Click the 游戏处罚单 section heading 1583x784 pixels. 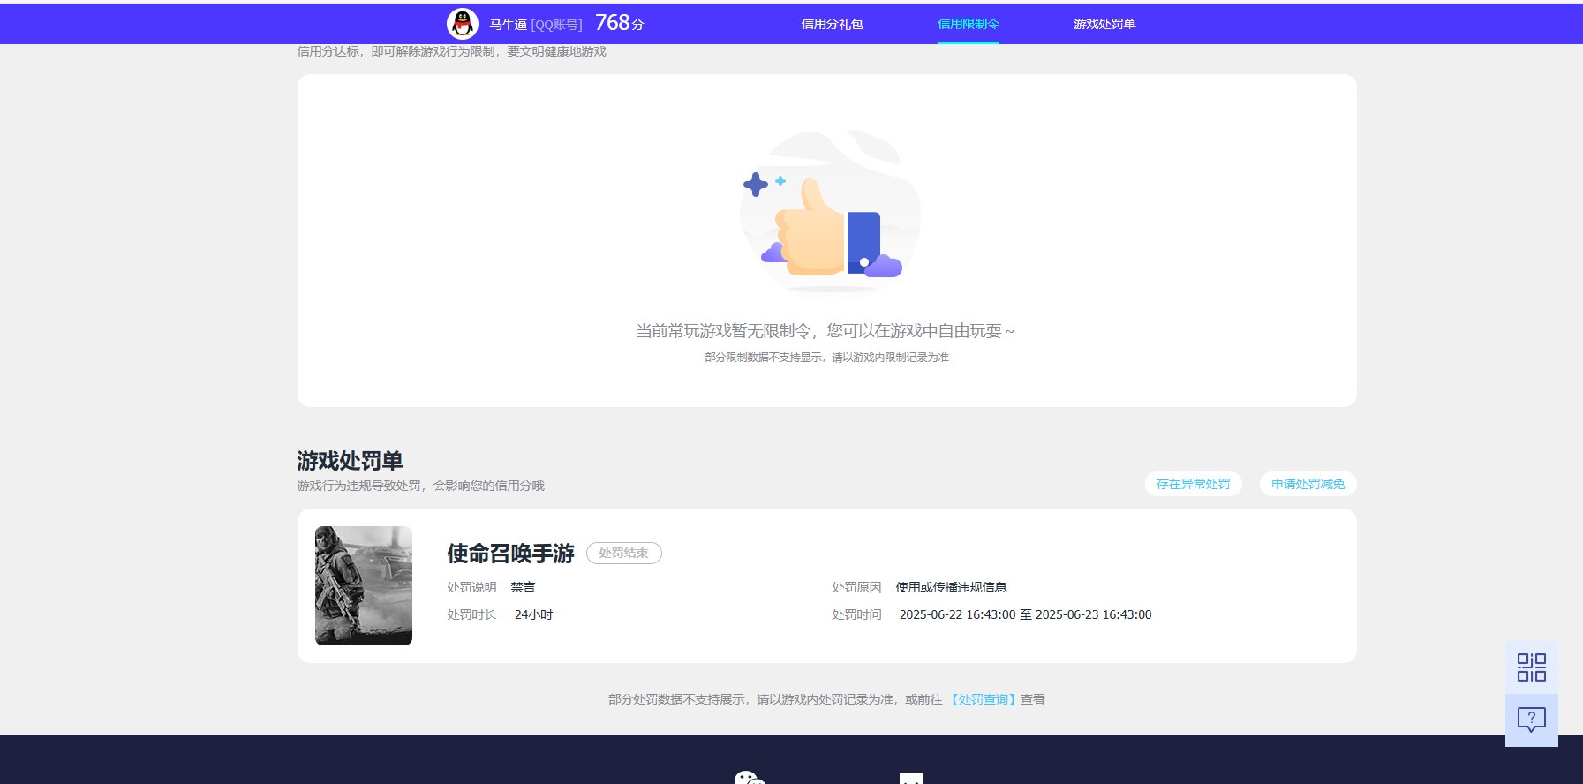pos(350,461)
